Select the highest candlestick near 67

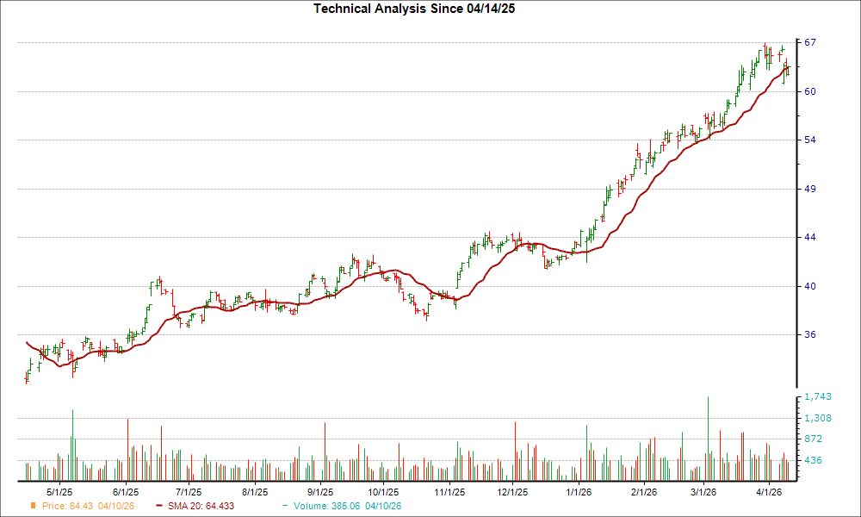(x=766, y=48)
